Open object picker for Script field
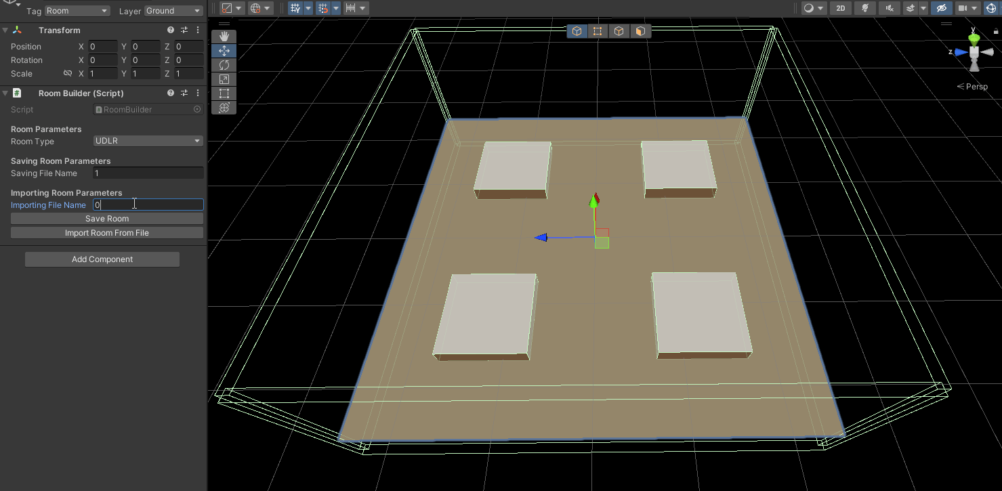Screen dimensions: 1002x491 pos(197,109)
